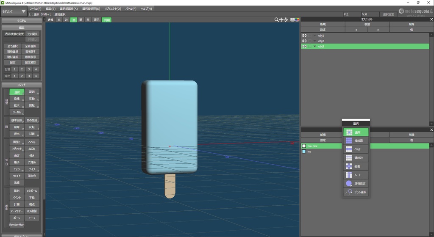
Task: Open the ファイル(F) menu
Action: tap(35, 8)
